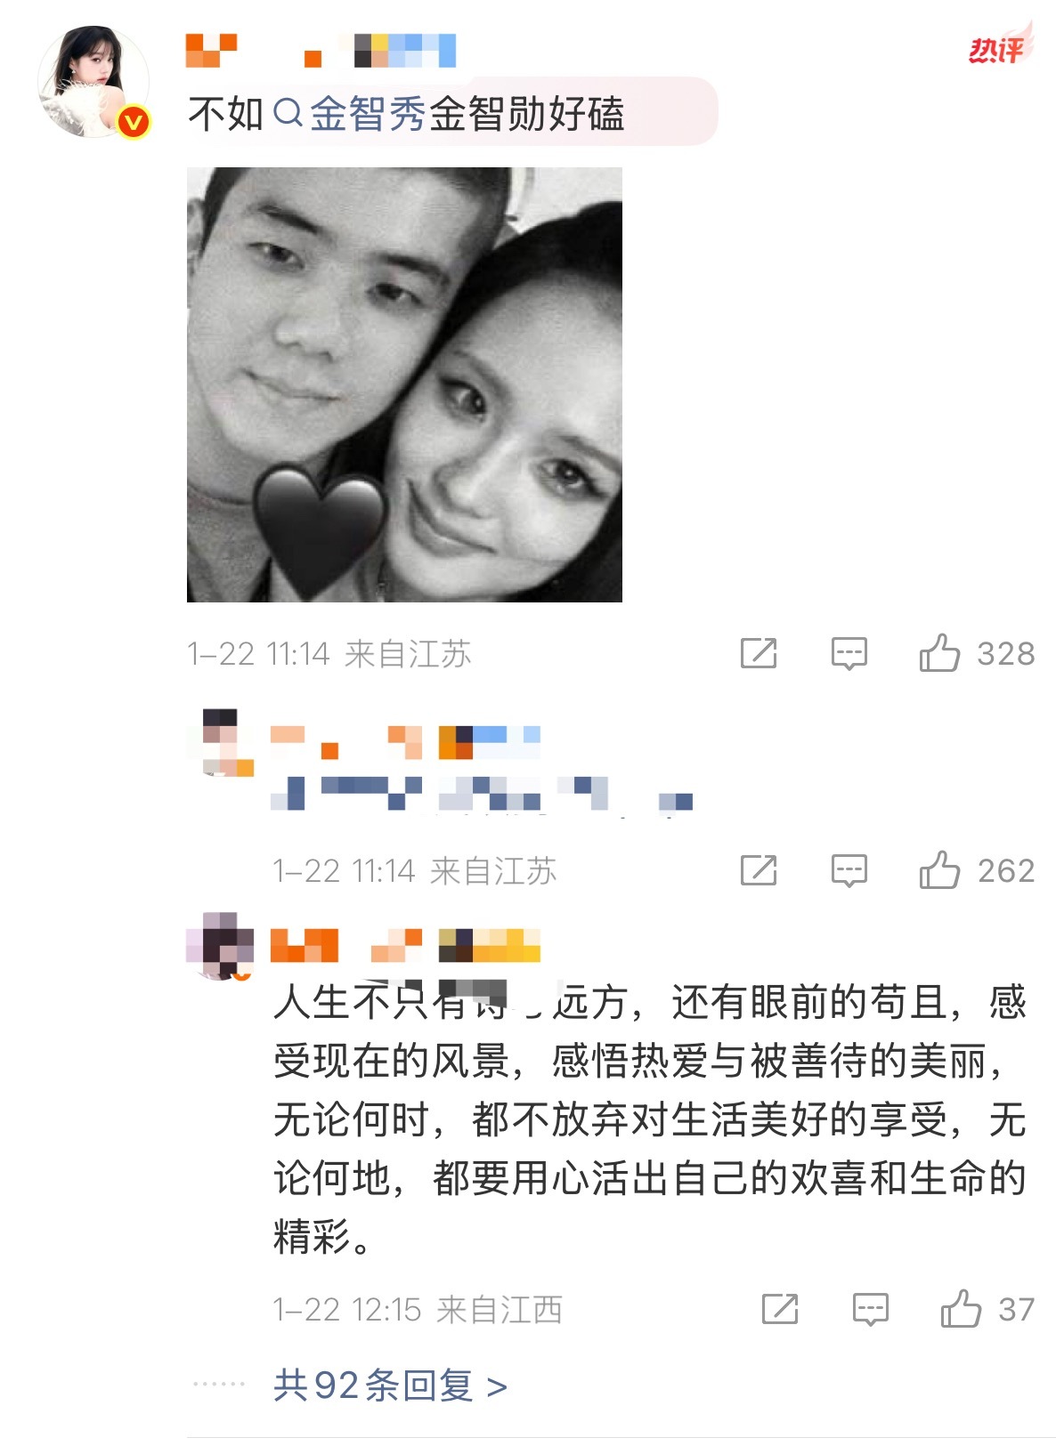This screenshot has width=1056, height=1446.
Task: Share the top comment from Jiangsu at 11:14
Action: pyautogui.click(x=759, y=653)
